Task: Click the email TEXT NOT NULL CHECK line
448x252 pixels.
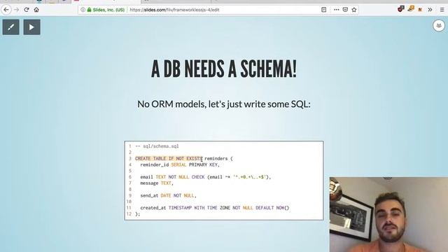Action: [x=205, y=177]
